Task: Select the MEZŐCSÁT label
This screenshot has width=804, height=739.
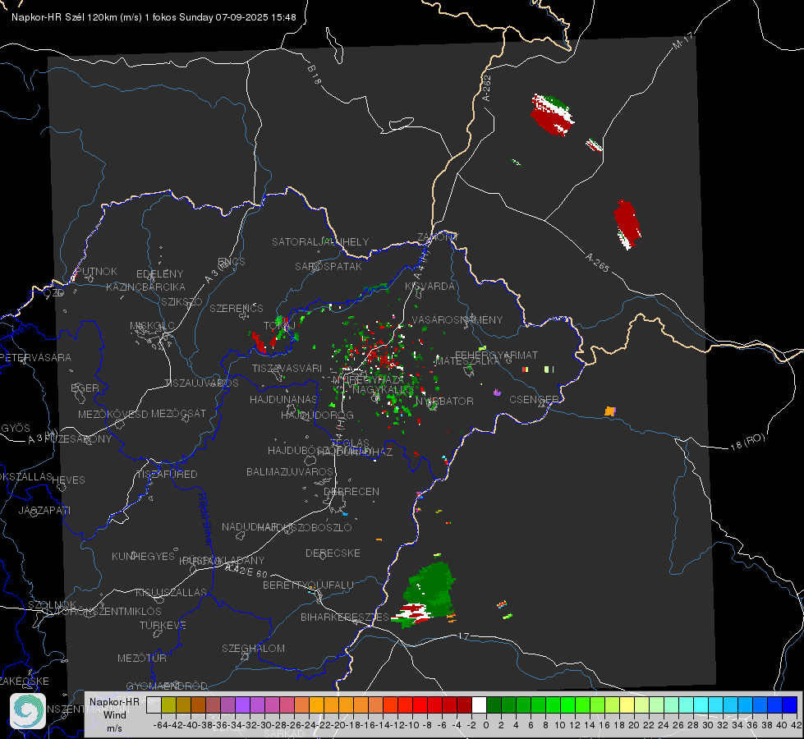Action: (x=178, y=413)
